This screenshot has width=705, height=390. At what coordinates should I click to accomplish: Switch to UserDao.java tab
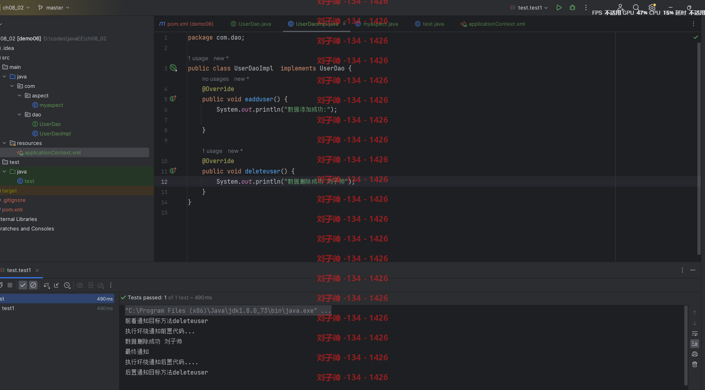(251, 24)
